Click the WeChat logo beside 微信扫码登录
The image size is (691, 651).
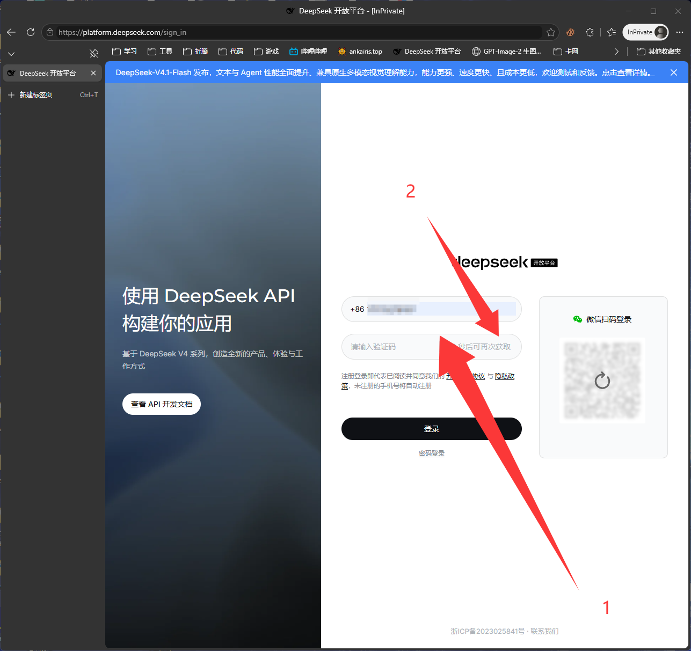[x=578, y=319]
